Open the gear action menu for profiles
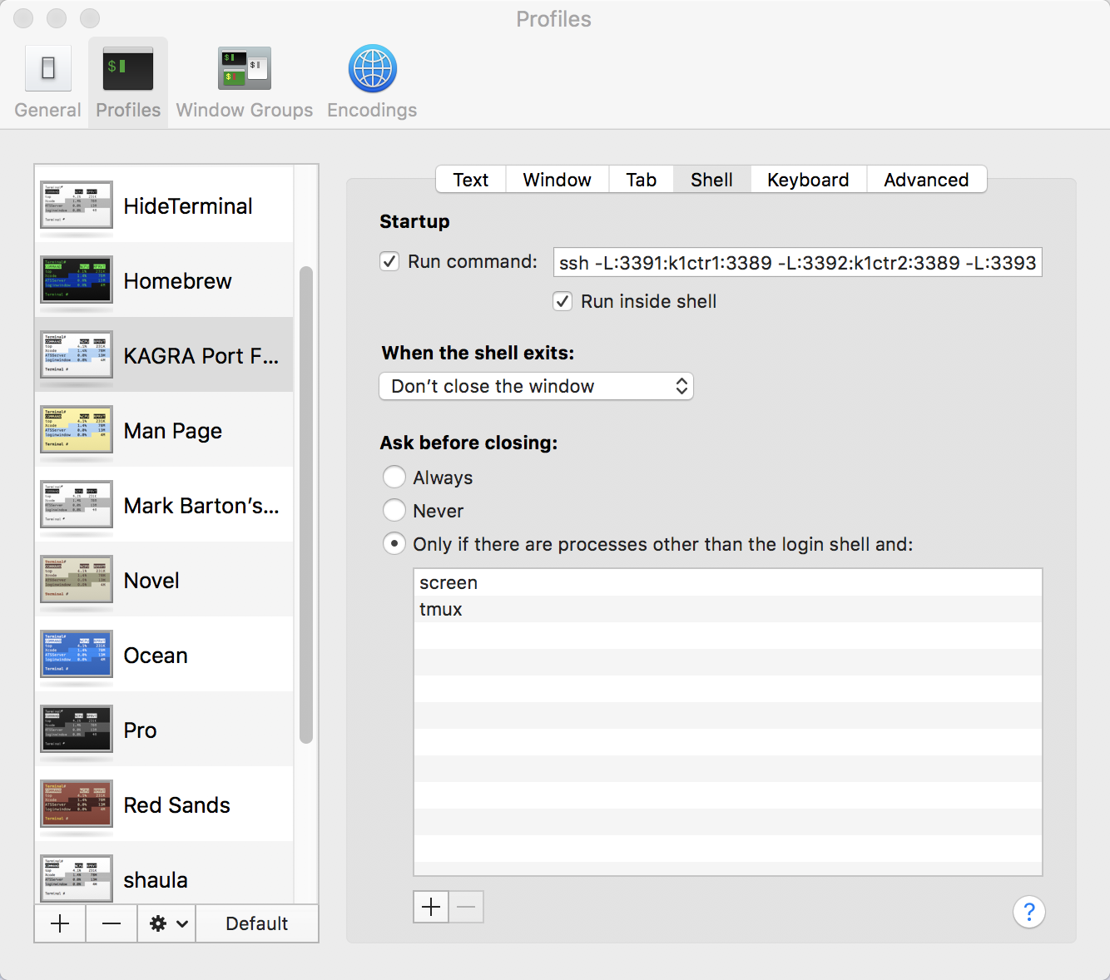Image resolution: width=1110 pixels, height=980 pixels. (x=167, y=923)
